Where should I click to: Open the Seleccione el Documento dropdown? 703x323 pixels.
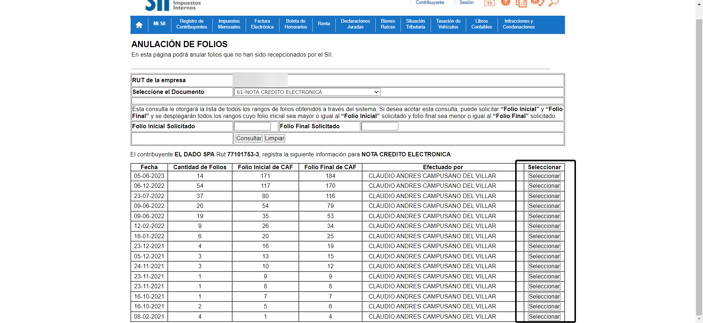[x=307, y=92]
